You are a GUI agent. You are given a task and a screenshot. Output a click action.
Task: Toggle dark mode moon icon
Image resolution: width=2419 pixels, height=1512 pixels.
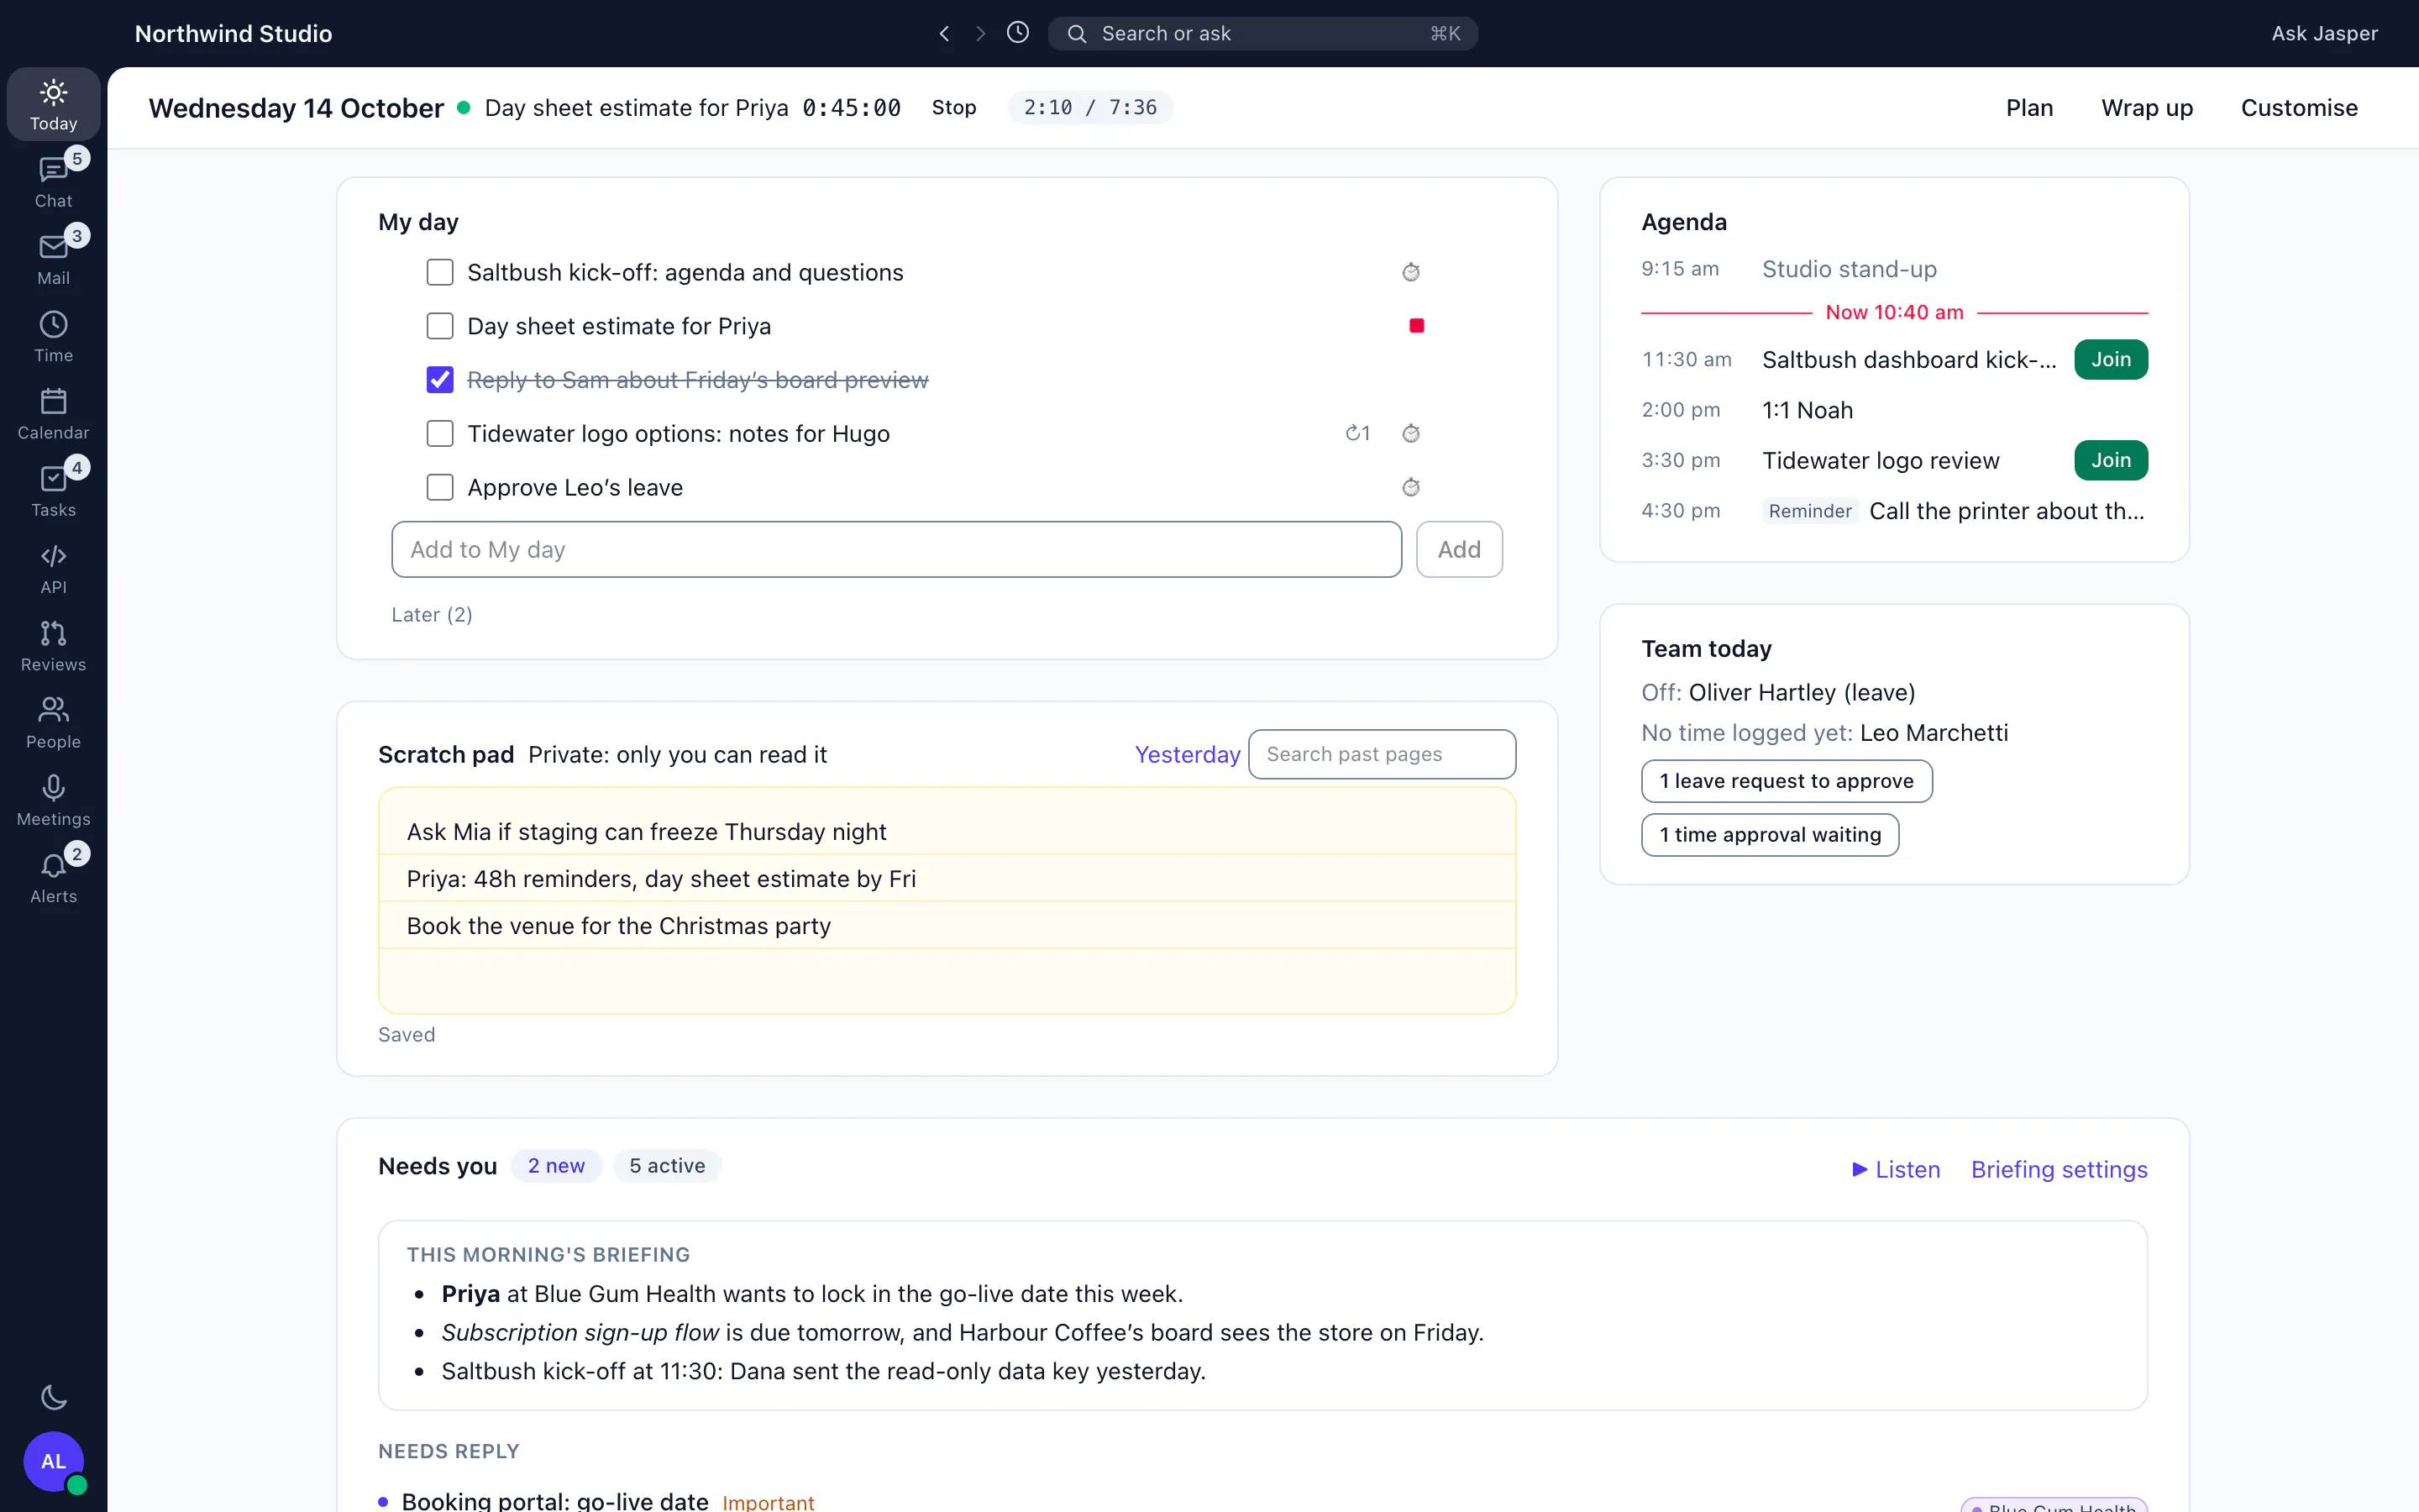53,1397
